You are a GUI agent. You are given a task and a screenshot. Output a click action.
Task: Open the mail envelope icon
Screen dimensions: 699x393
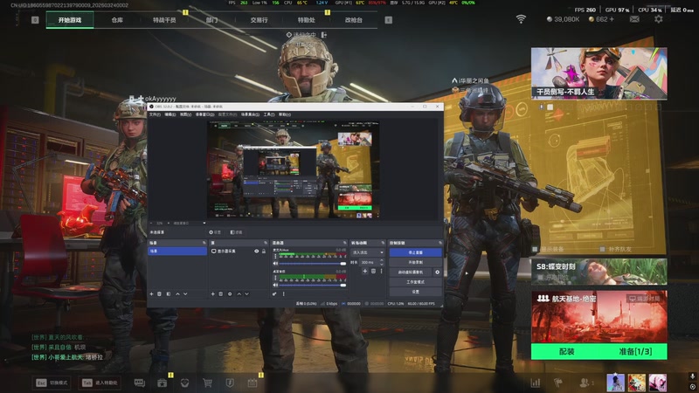pyautogui.click(x=634, y=19)
